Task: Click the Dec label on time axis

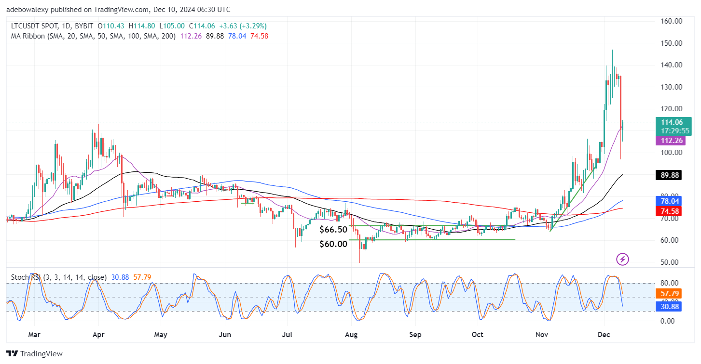Action: coord(604,334)
